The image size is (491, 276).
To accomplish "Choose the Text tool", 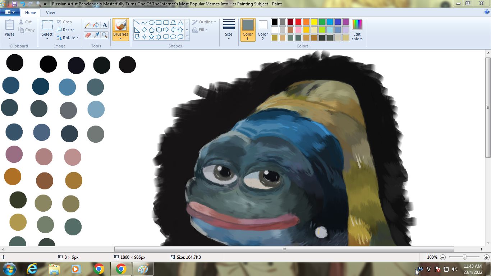I will tap(105, 25).
